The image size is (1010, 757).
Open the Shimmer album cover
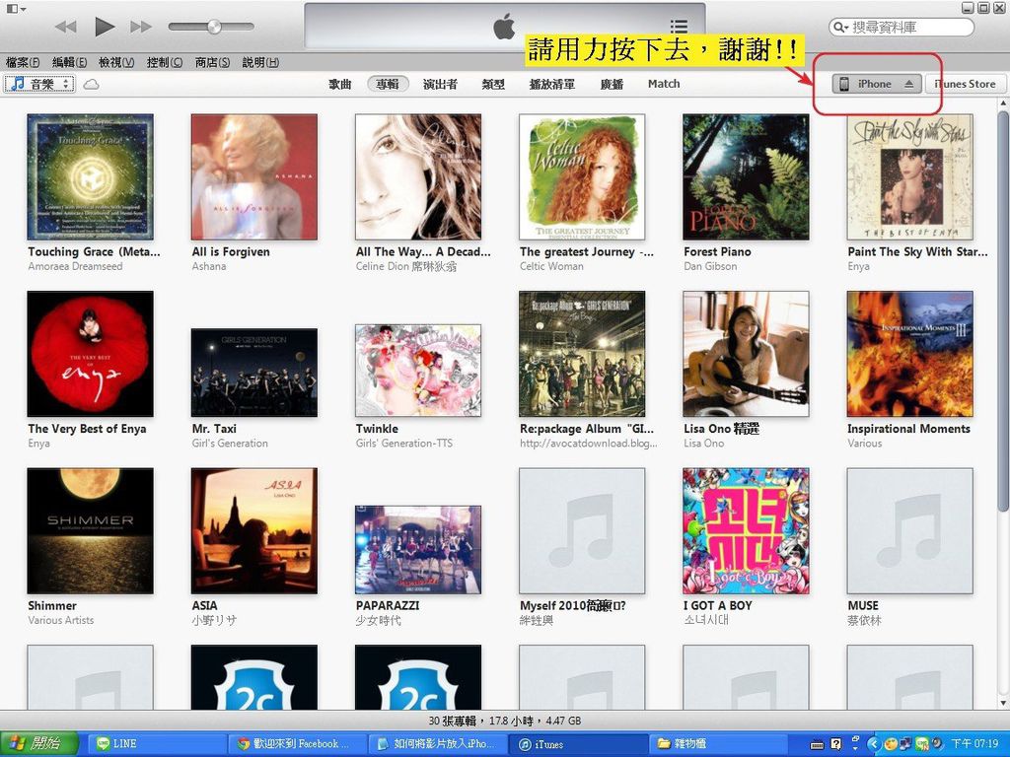pyautogui.click(x=90, y=531)
